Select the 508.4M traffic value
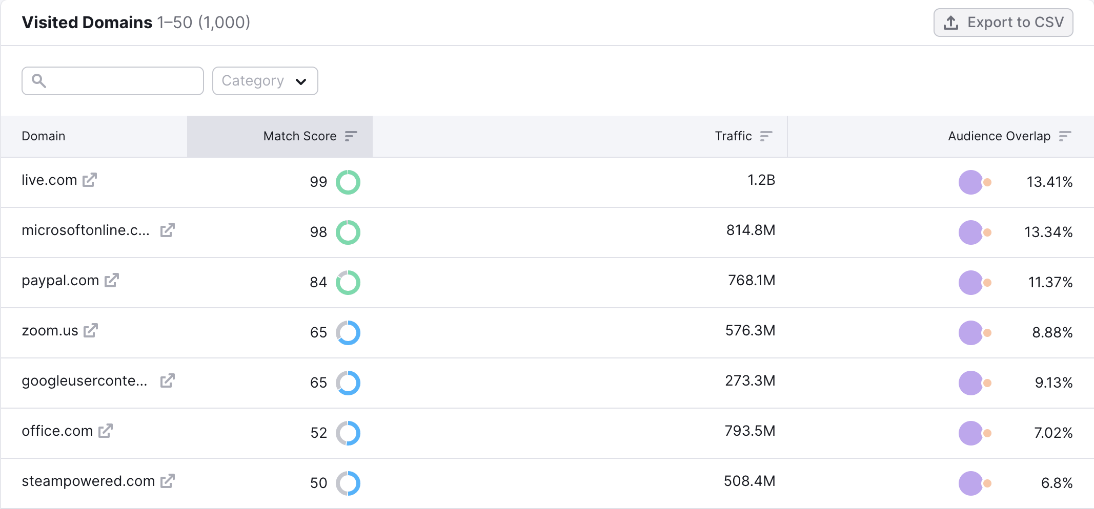The width and height of the screenshot is (1094, 509). pyautogui.click(x=749, y=481)
